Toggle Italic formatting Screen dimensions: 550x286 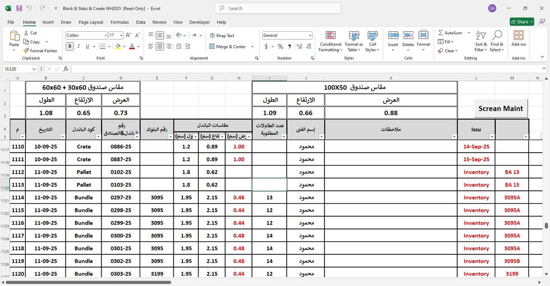(x=78, y=46)
